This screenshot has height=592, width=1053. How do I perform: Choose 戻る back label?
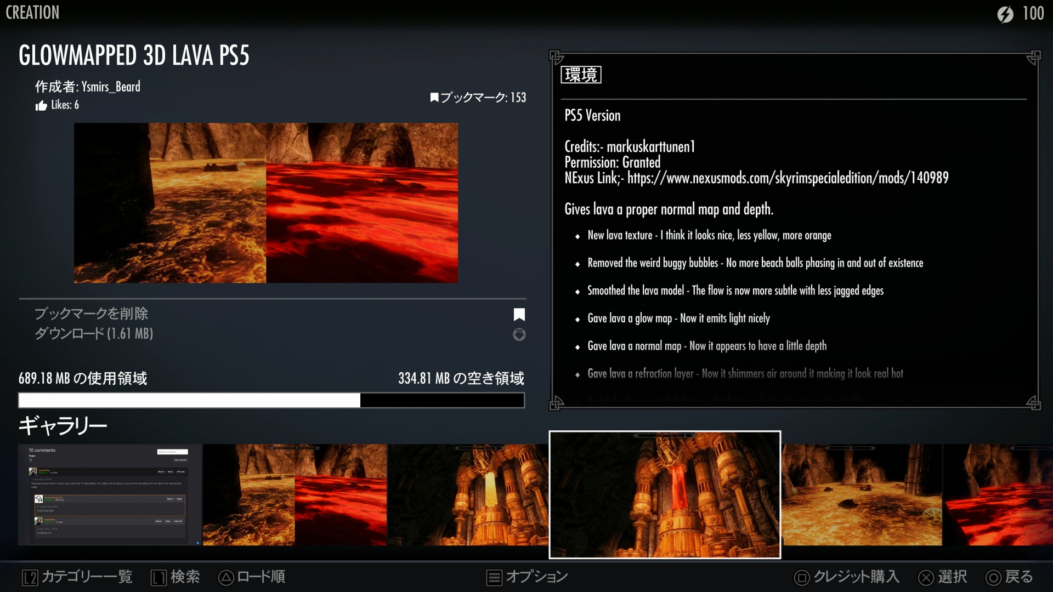(x=1019, y=577)
